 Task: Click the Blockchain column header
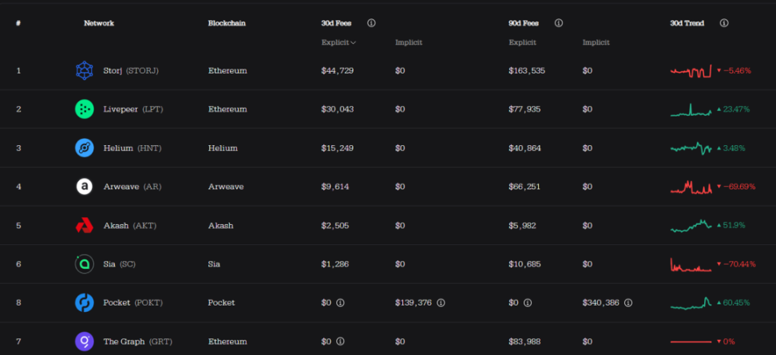pyautogui.click(x=227, y=23)
